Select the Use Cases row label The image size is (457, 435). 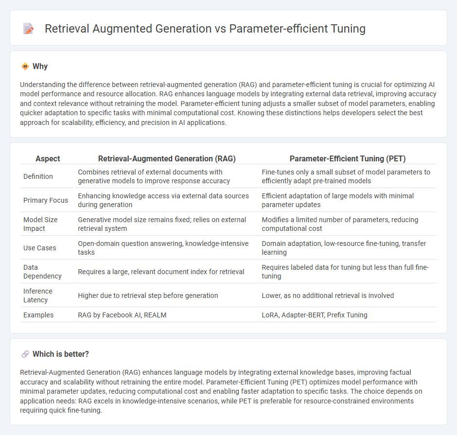point(40,248)
